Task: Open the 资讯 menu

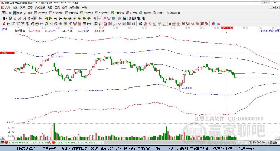Action: (x=23, y=7)
